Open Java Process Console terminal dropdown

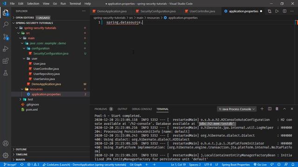click(x=237, y=109)
